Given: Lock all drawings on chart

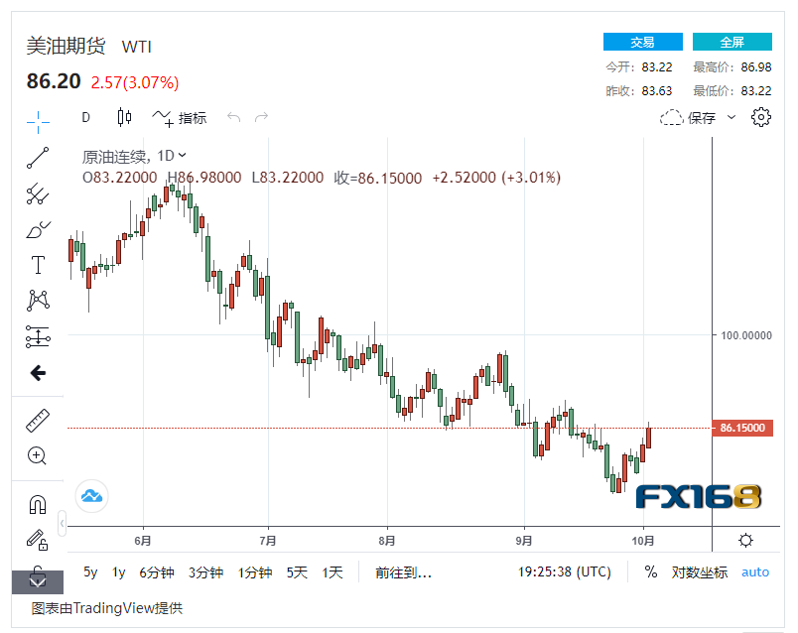Looking at the screenshot, I should coord(37,541).
